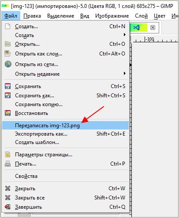Open the Цвет menu
The height and width of the screenshot is (218, 179).
click(160, 16)
